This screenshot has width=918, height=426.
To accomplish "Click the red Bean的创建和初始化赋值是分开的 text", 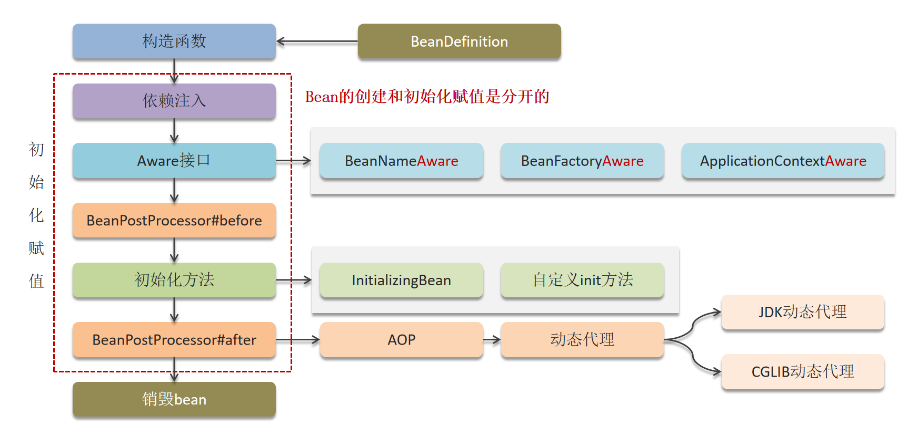I will pyautogui.click(x=427, y=97).
